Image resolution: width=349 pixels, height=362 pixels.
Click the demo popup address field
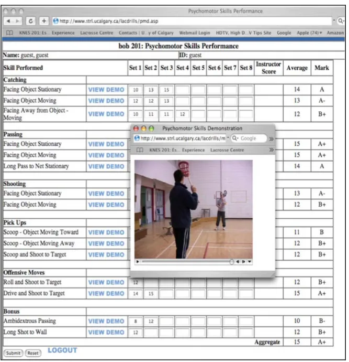click(x=180, y=139)
